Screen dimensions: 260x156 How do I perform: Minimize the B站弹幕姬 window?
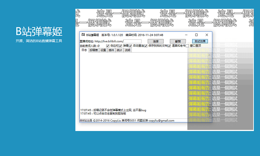click(186, 35)
